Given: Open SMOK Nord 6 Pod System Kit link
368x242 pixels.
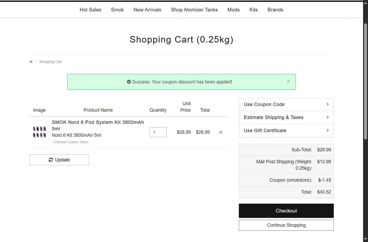Looking at the screenshot, I should pyautogui.click(x=98, y=125).
